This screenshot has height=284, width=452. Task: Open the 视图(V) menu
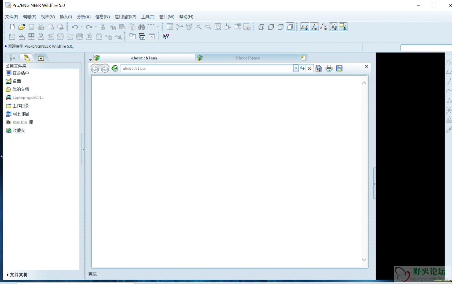[48, 17]
